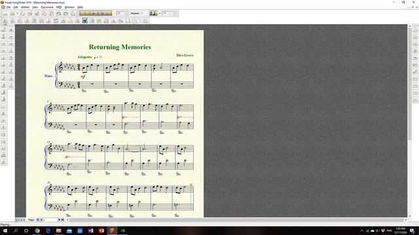Switch to layer 4 button
This screenshot has height=235, width=419.
pos(24,220)
